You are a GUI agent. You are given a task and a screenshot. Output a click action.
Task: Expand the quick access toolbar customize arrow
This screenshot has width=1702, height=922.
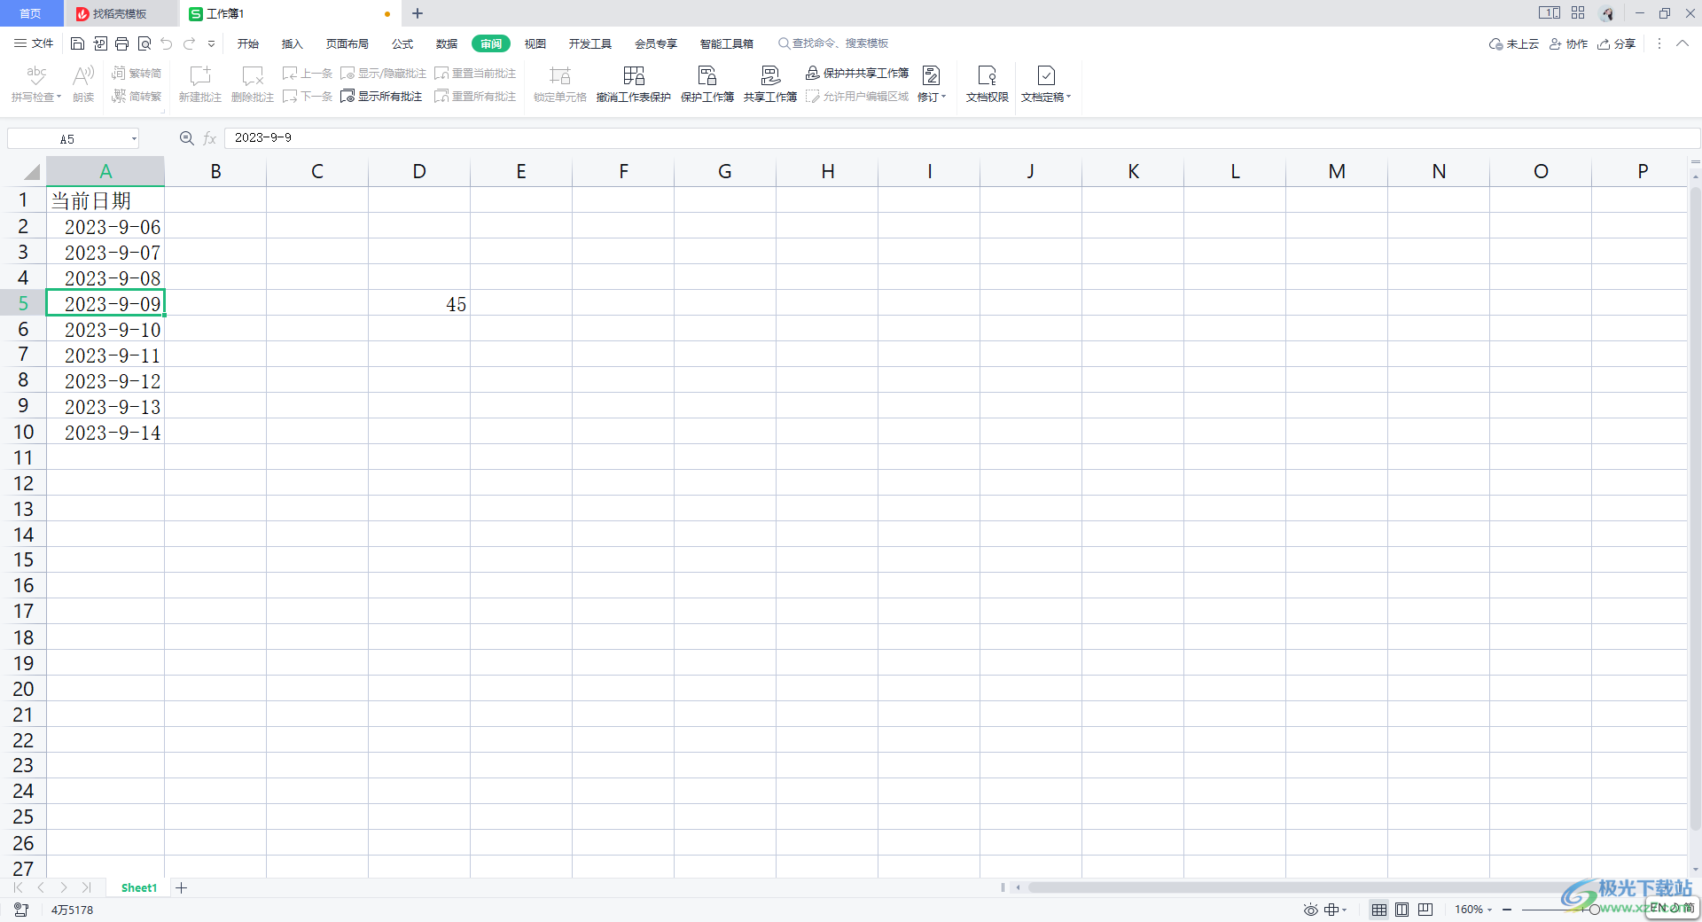tap(211, 43)
